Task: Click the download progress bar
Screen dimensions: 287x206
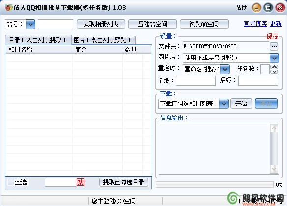Action: click(x=215, y=184)
